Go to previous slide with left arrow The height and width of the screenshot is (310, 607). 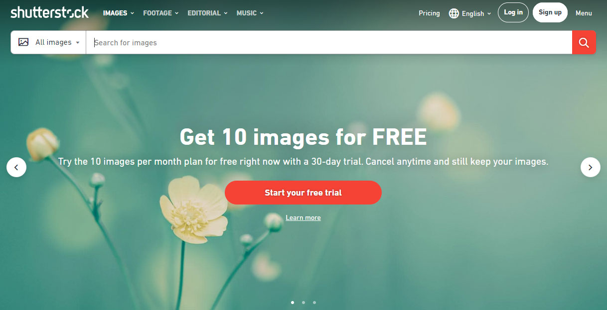pyautogui.click(x=16, y=167)
